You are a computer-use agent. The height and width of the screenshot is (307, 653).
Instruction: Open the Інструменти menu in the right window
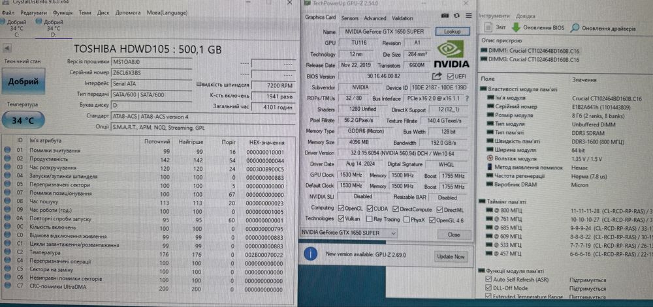coord(494,16)
